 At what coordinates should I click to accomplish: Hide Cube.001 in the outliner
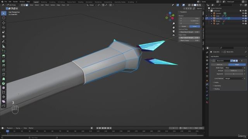pos(243,19)
